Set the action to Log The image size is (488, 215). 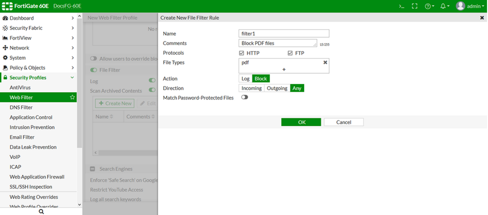pyautogui.click(x=245, y=78)
